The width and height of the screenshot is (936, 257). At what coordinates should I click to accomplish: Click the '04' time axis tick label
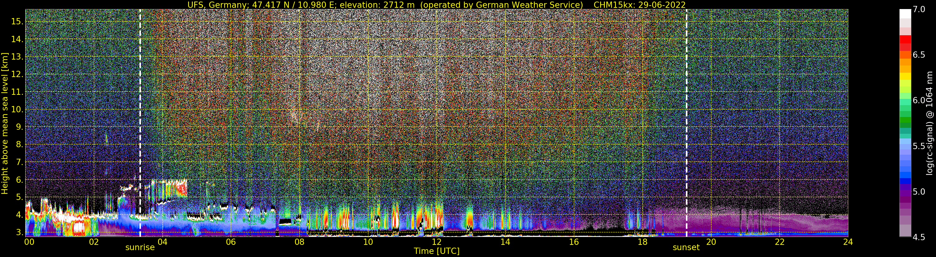point(162,242)
